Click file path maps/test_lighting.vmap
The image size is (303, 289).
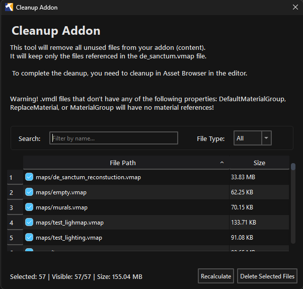tap(69, 238)
